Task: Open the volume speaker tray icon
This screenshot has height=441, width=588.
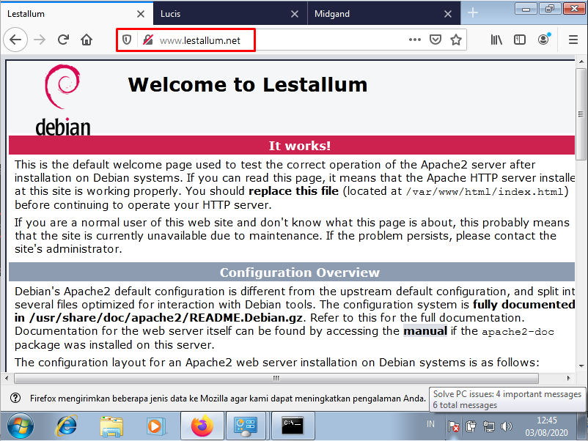Action: tap(506, 426)
